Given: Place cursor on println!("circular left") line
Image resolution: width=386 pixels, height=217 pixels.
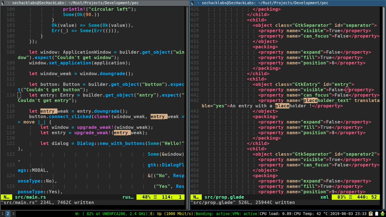Looking at the screenshot, I should click(99, 9).
